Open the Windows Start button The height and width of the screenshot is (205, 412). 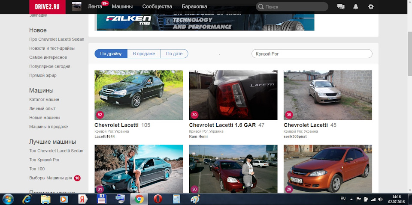point(8,199)
